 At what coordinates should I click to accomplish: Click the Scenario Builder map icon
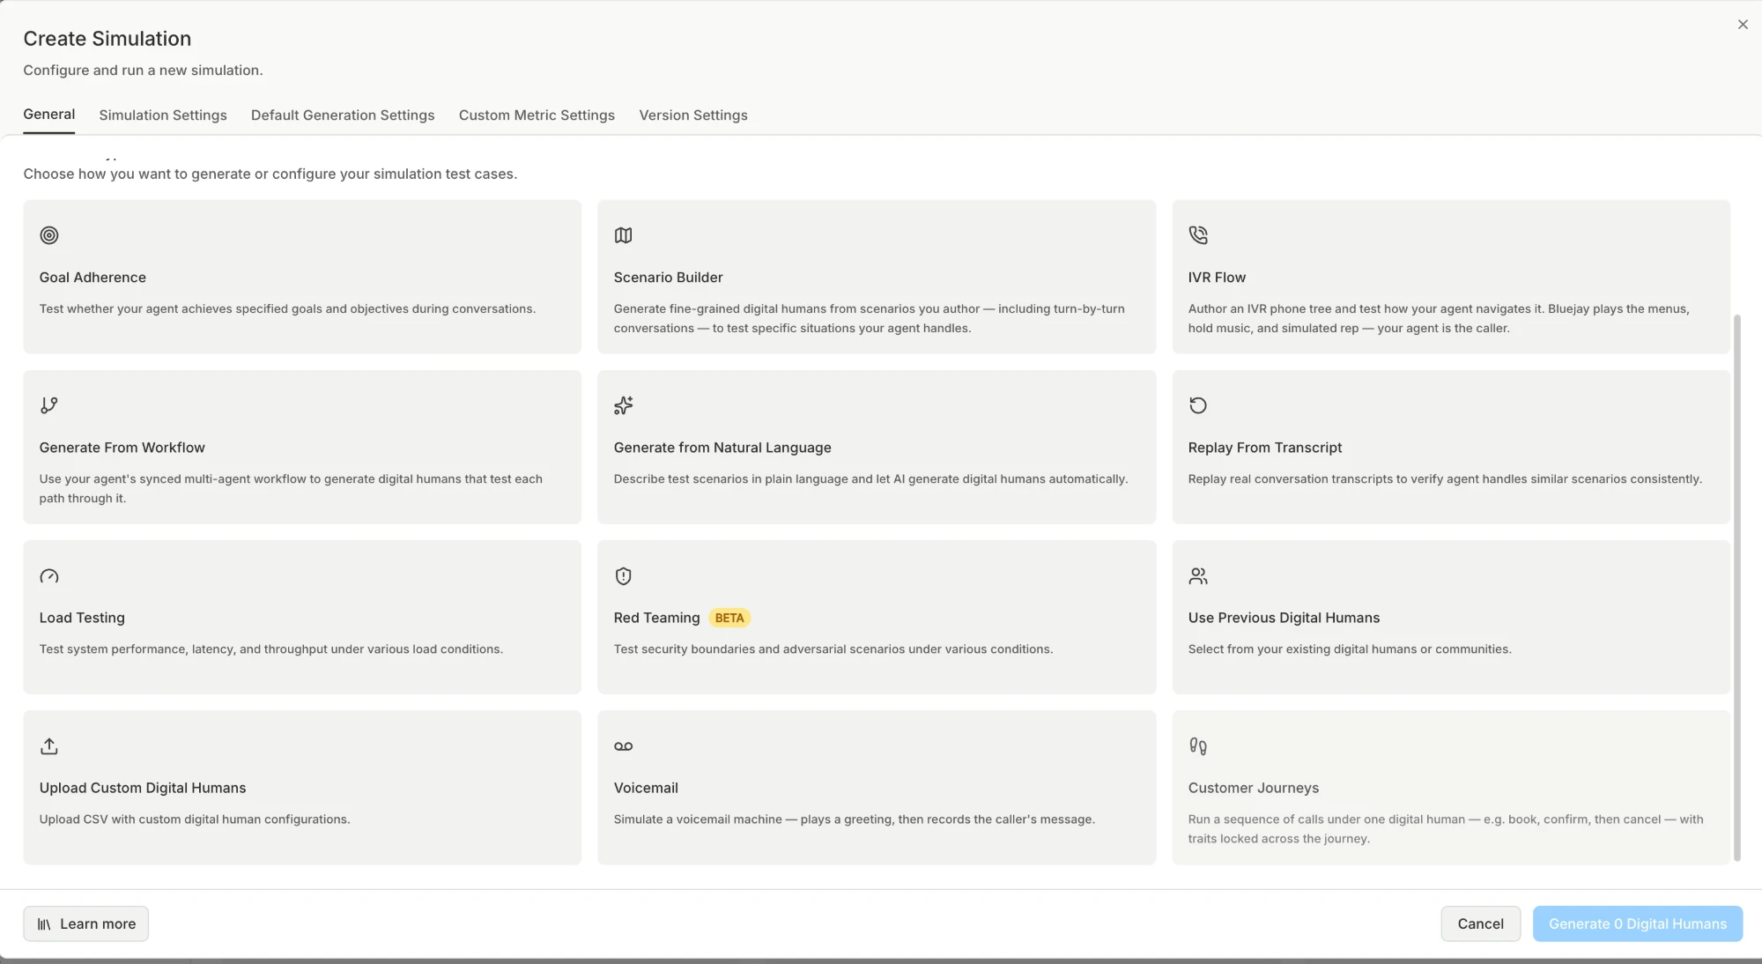(x=624, y=235)
